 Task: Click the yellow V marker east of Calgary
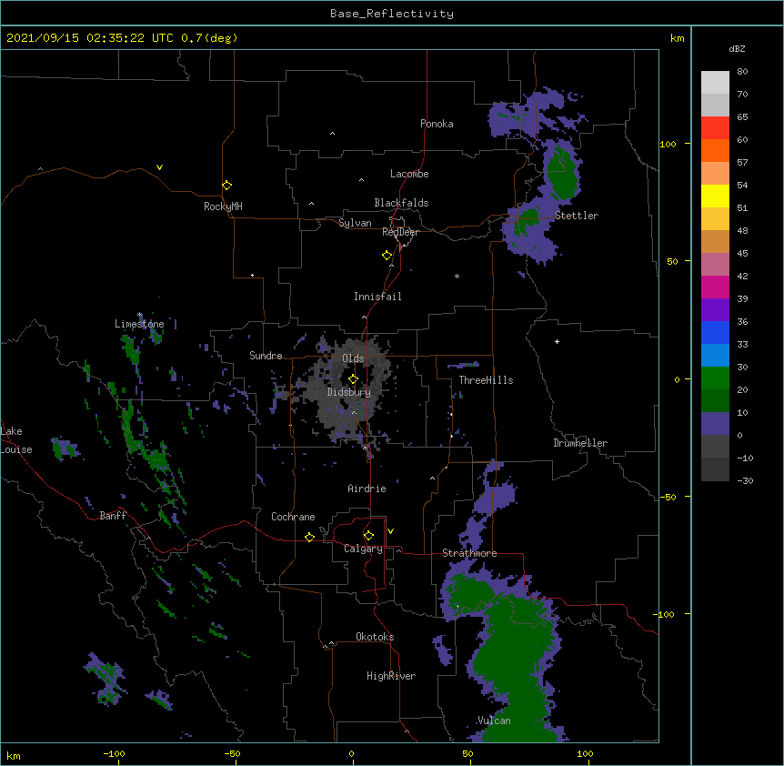390,531
